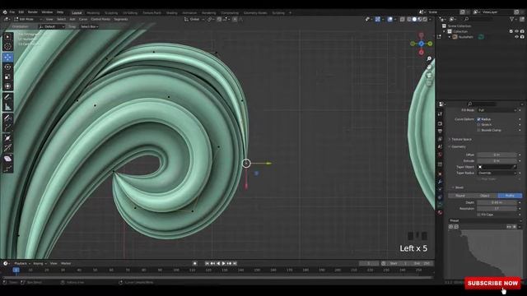Open the Tool properties tab icon
527x296 pixels.
[440, 114]
